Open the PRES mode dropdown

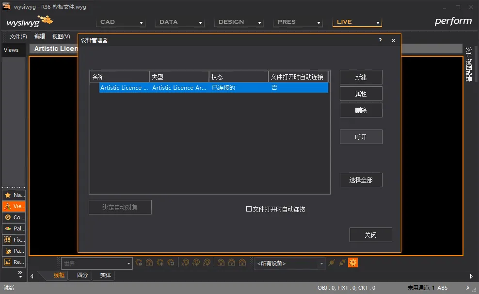298,22
